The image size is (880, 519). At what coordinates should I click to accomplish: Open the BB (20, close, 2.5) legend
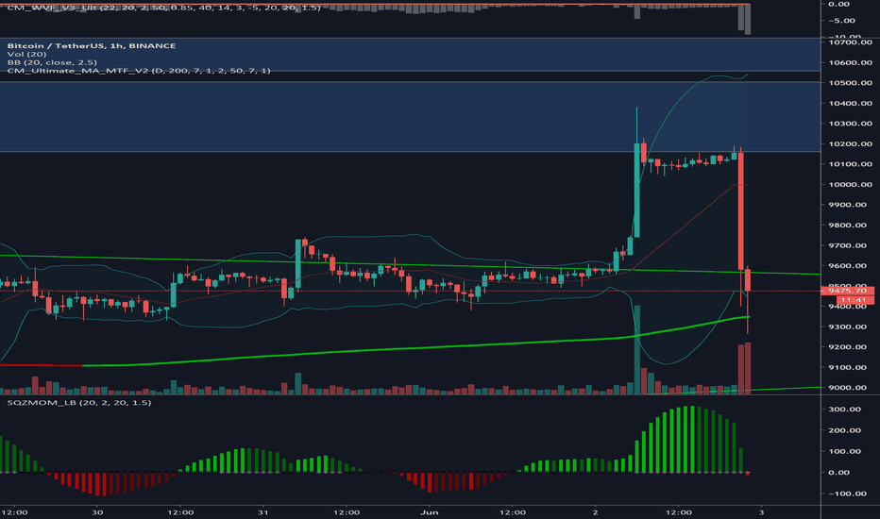click(52, 62)
